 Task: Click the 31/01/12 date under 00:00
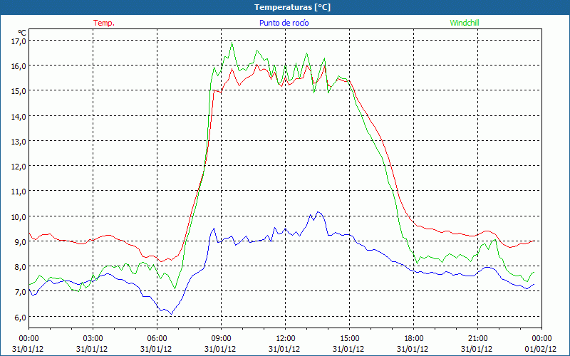[x=28, y=349]
